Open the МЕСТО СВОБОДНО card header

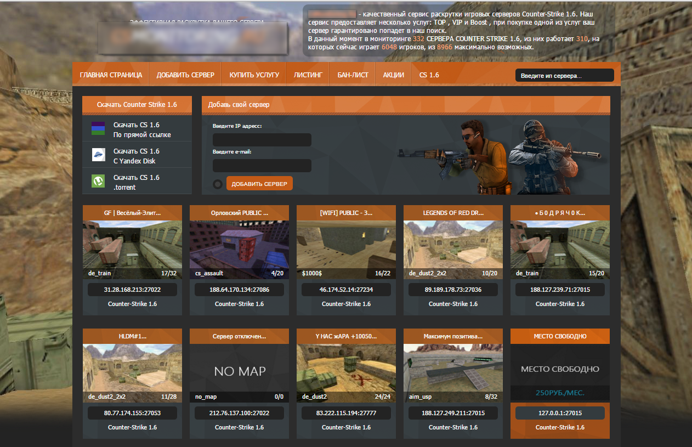(x=560, y=336)
